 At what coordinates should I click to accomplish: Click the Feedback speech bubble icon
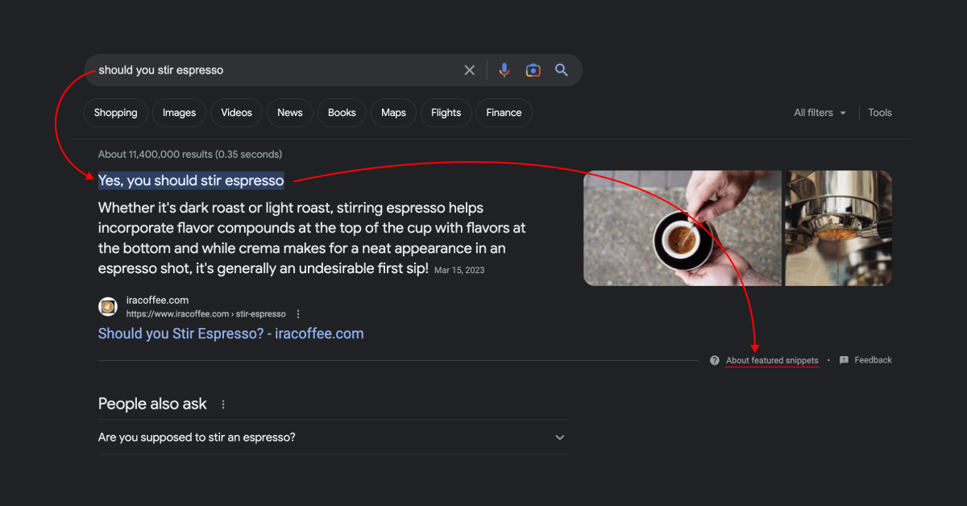coord(844,359)
